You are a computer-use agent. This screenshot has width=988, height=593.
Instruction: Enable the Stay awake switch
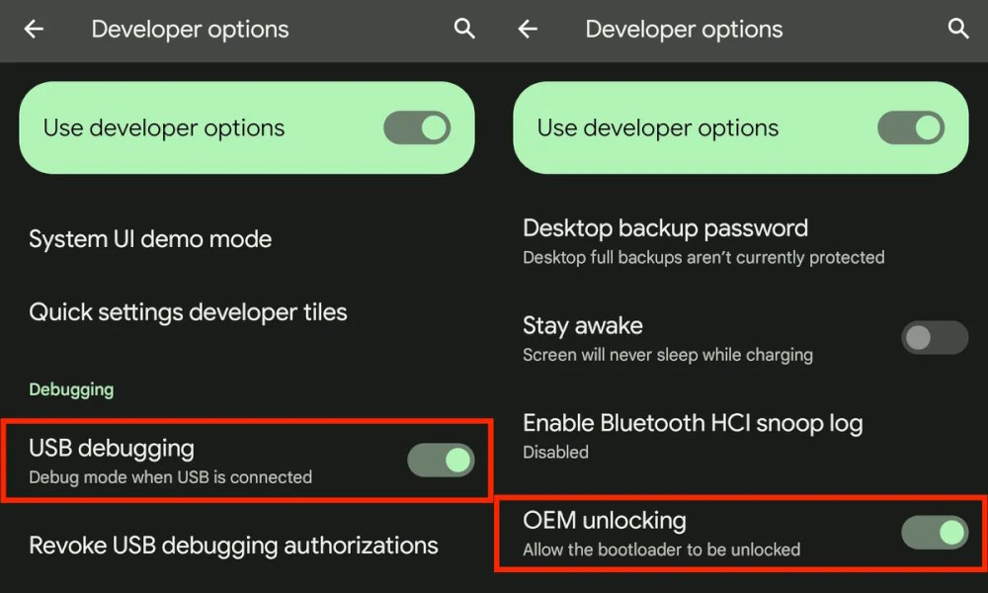tap(935, 338)
